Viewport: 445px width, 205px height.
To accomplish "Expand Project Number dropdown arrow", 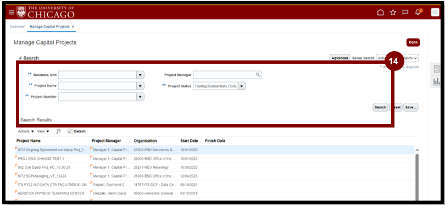I will point(140,97).
